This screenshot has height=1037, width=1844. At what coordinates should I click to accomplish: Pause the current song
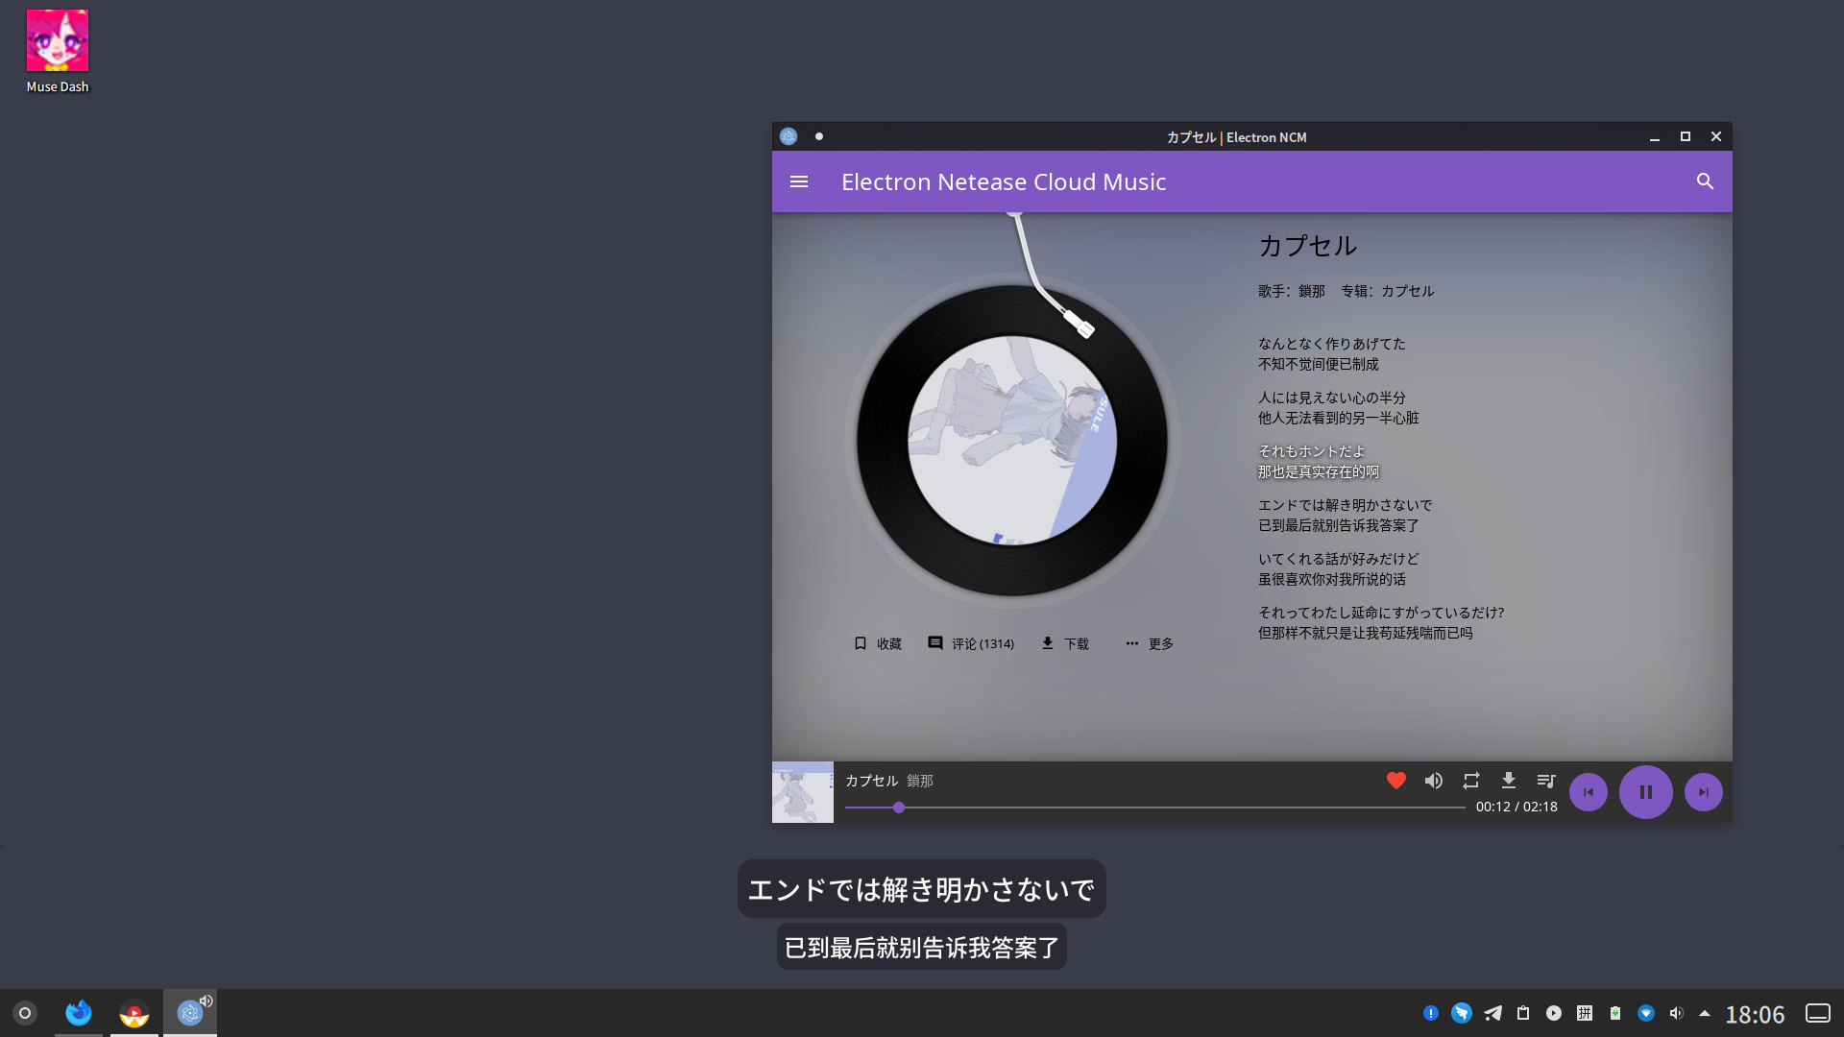pos(1645,792)
